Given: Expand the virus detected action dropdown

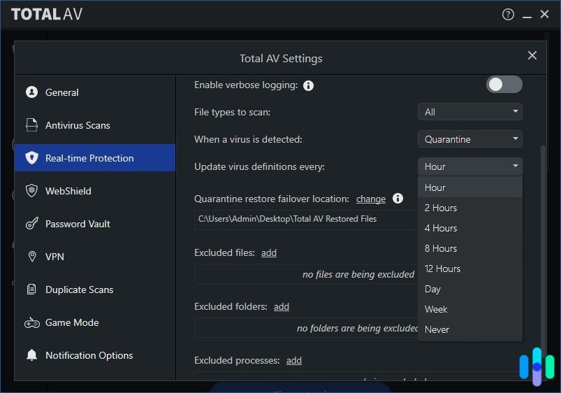Looking at the screenshot, I should (469, 139).
